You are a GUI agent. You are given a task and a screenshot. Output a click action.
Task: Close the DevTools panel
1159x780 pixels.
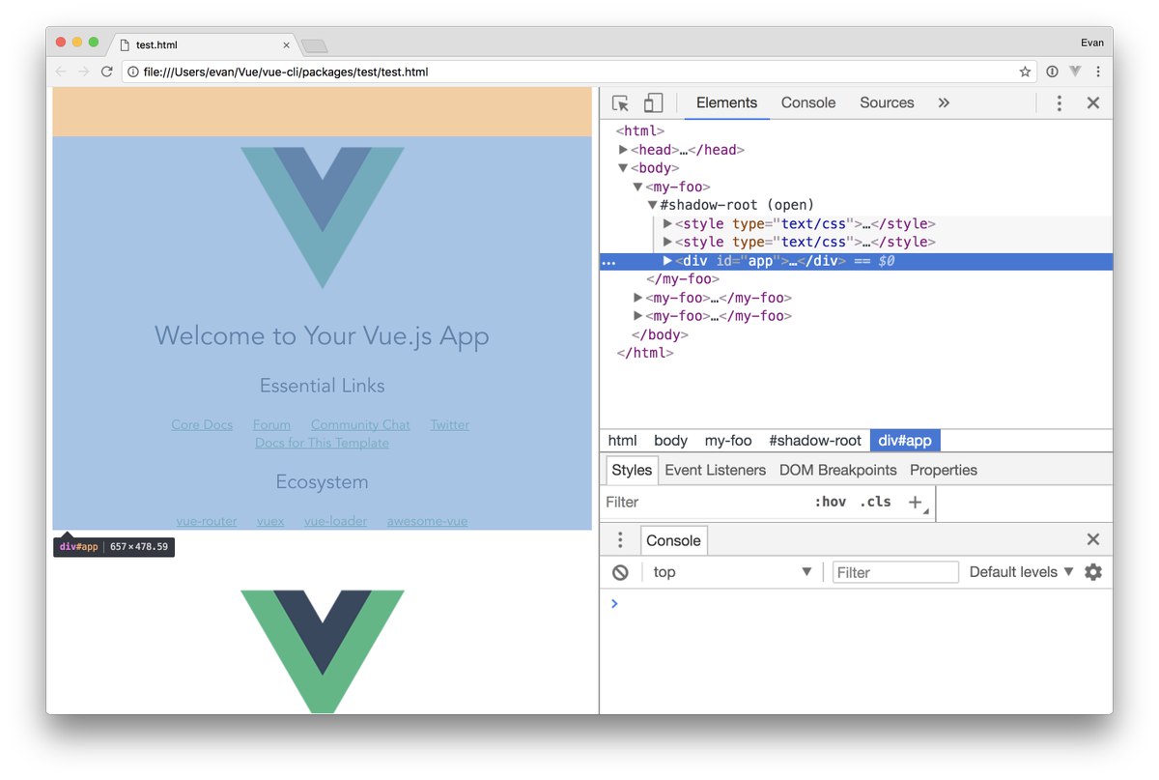click(1093, 102)
